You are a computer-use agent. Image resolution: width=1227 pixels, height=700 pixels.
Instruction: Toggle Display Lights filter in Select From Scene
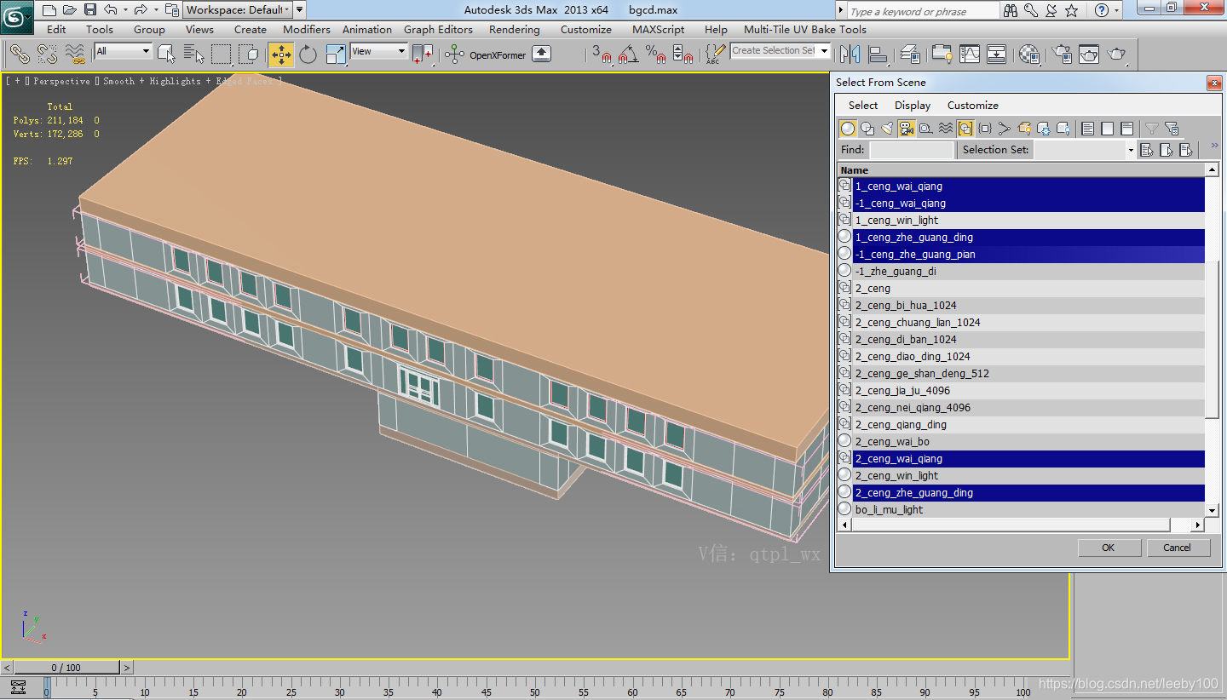tap(887, 129)
